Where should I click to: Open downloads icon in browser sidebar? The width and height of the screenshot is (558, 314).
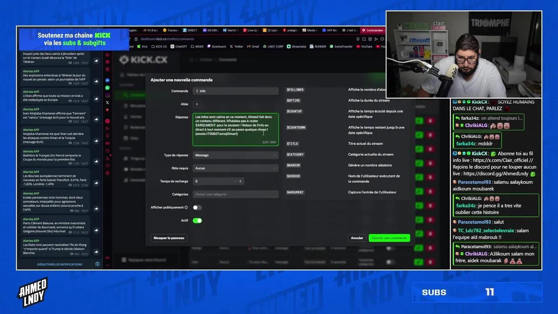[107, 158]
